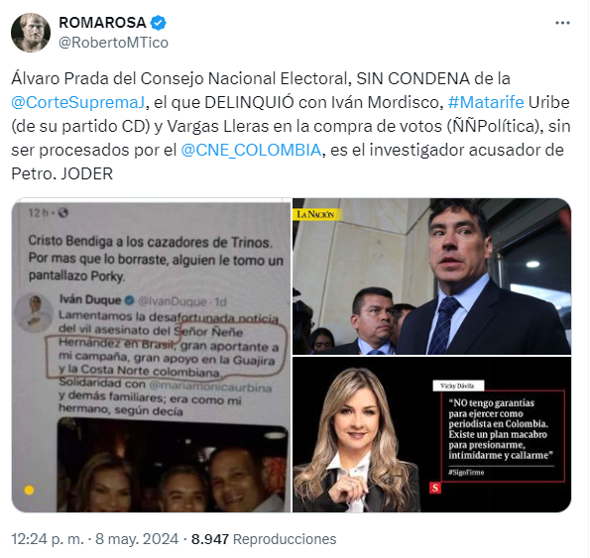Open the three-dot more options menu
590x558 pixels.
pyautogui.click(x=562, y=23)
